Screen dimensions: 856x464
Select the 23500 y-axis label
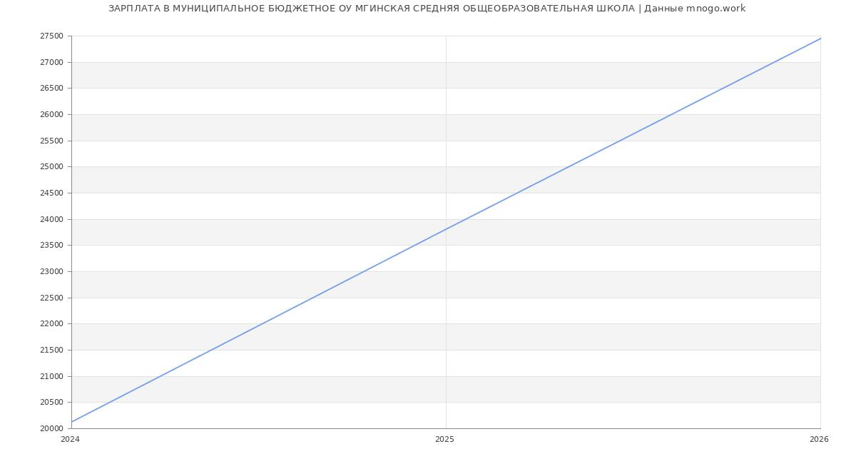(51, 246)
